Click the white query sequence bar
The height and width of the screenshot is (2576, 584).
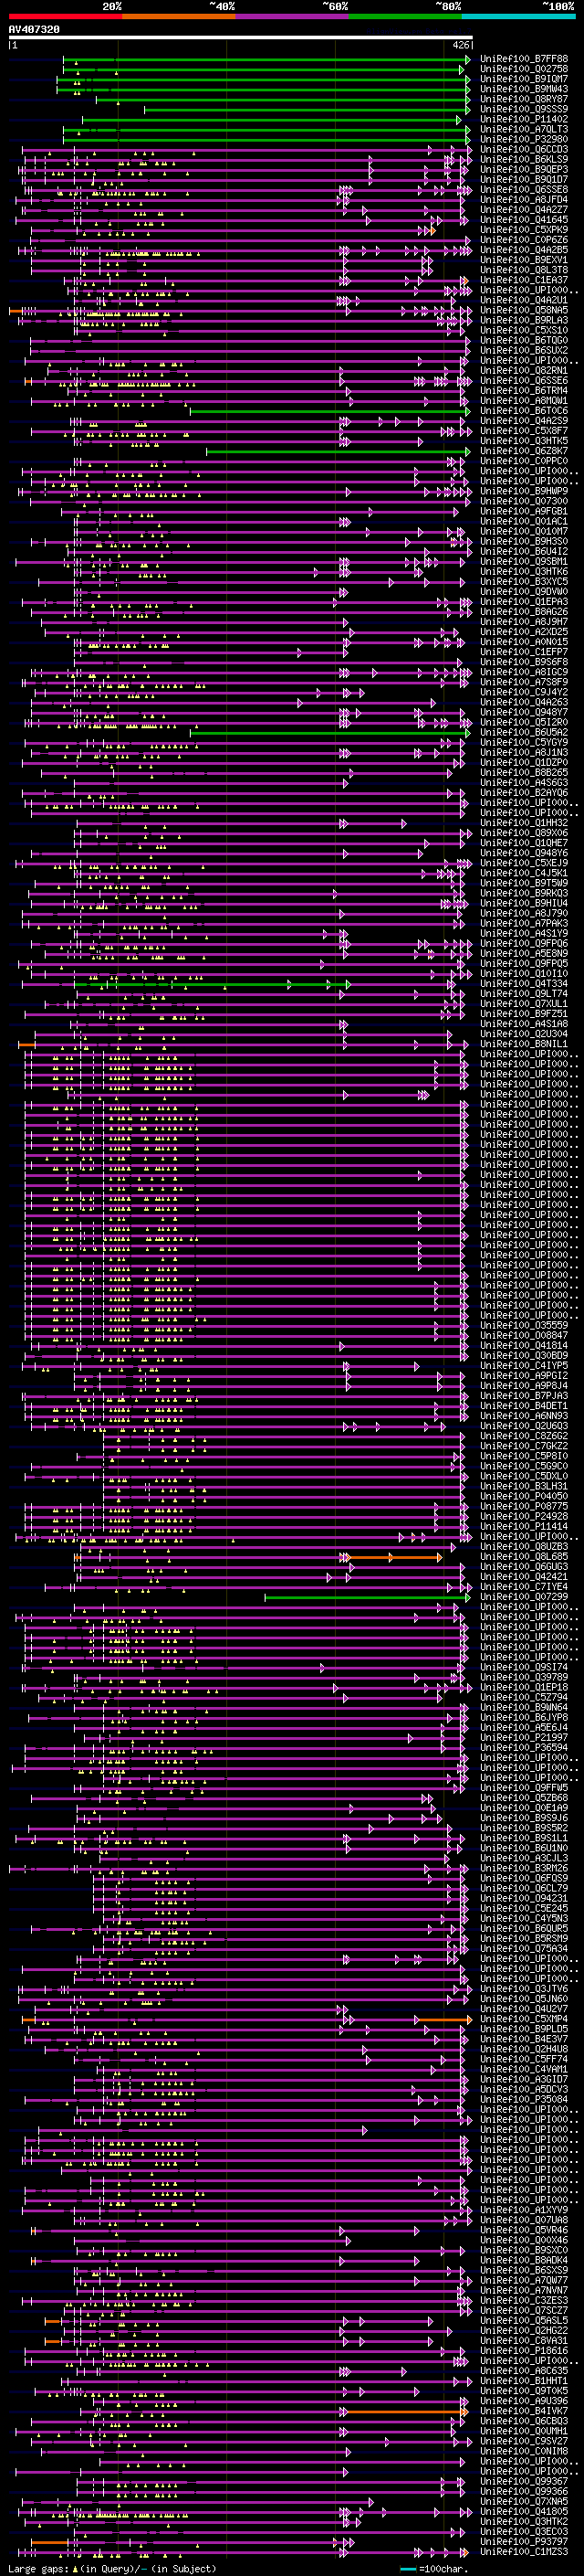point(241,38)
